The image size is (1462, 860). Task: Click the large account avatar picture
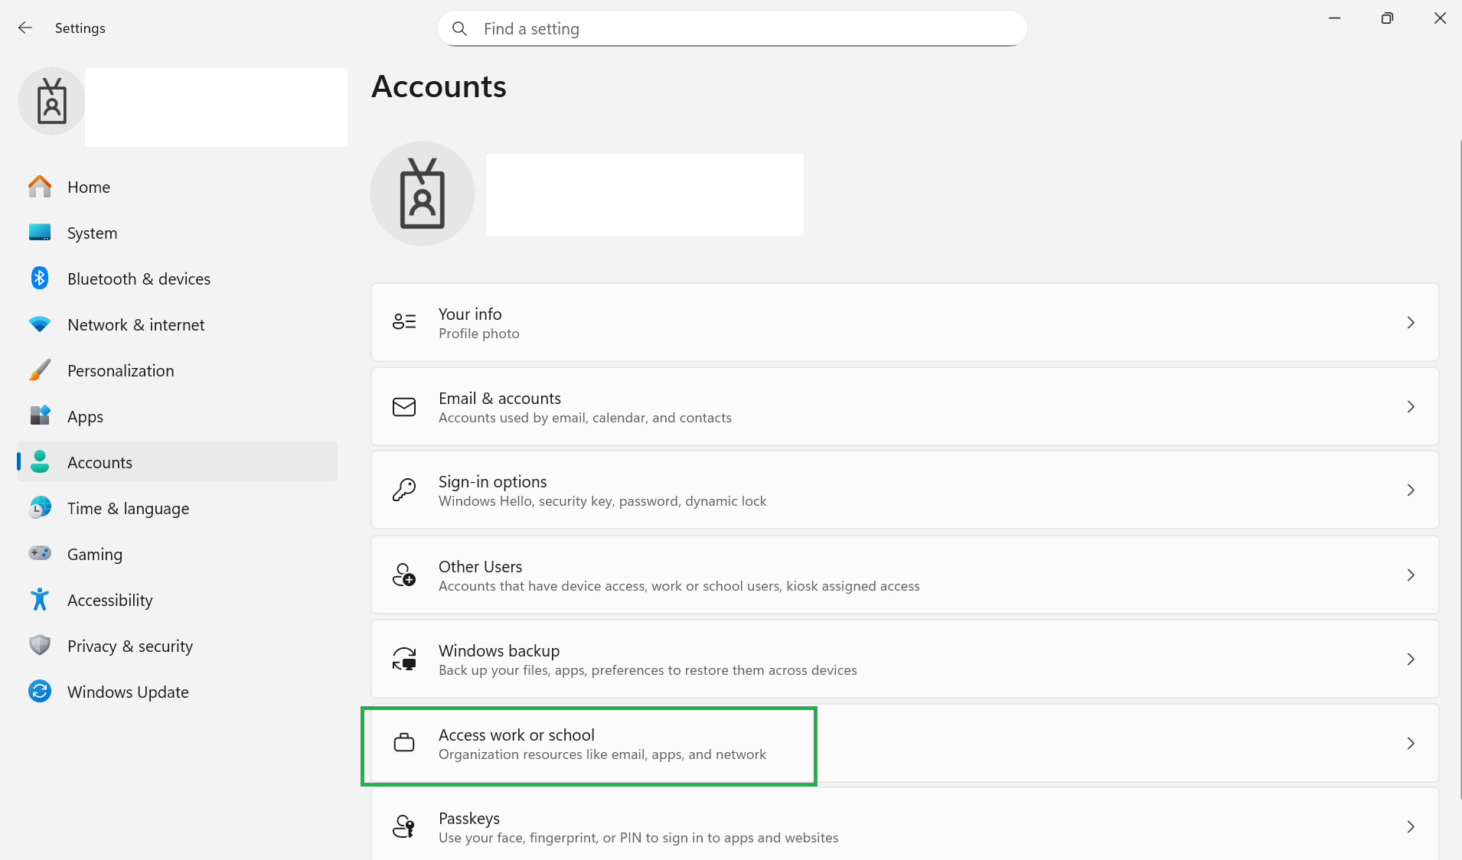[423, 194]
